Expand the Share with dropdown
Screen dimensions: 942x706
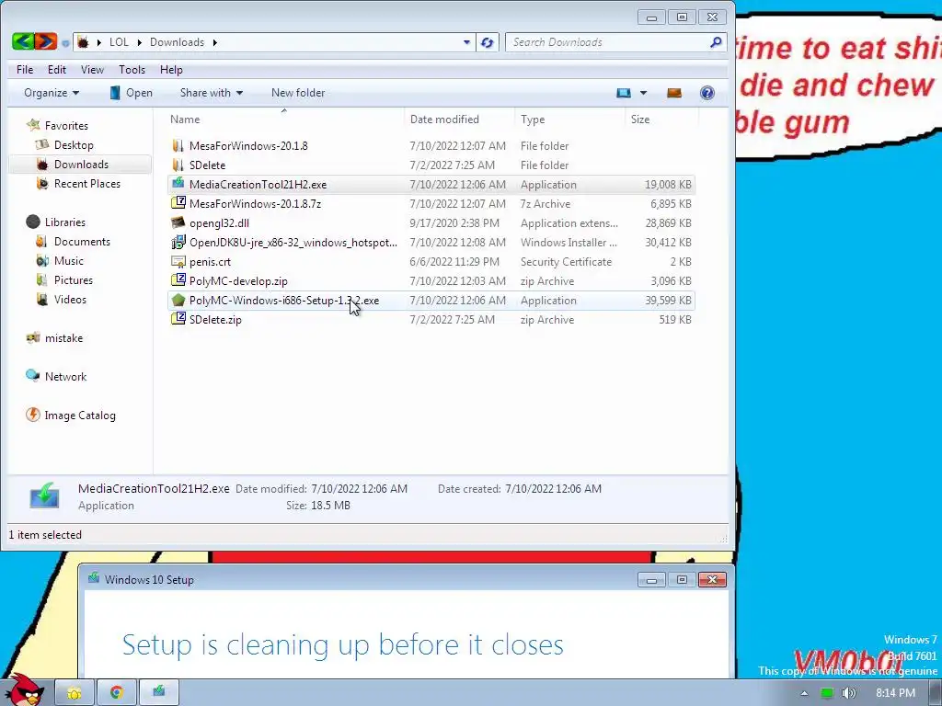(212, 93)
